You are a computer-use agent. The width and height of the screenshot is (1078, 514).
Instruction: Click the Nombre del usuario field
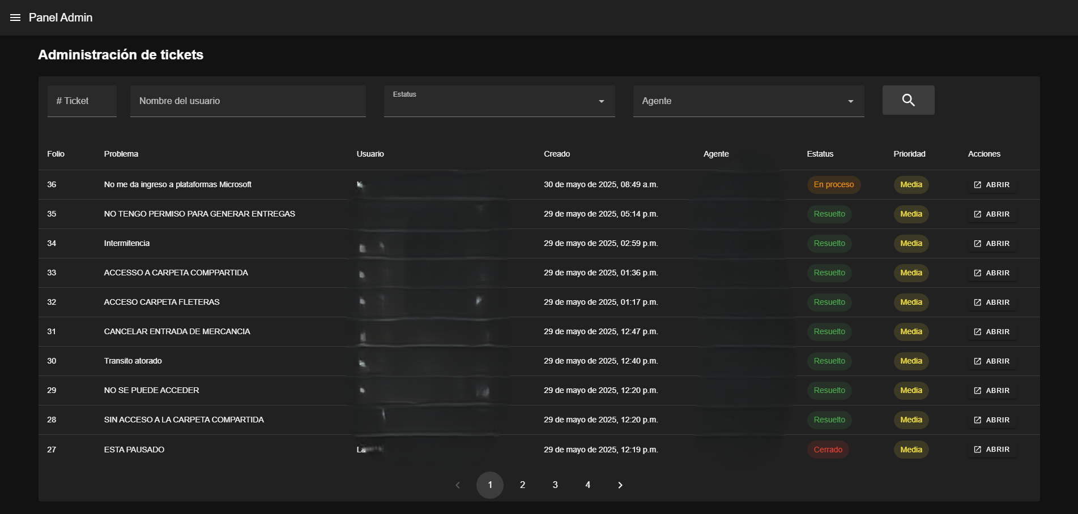pyautogui.click(x=248, y=101)
